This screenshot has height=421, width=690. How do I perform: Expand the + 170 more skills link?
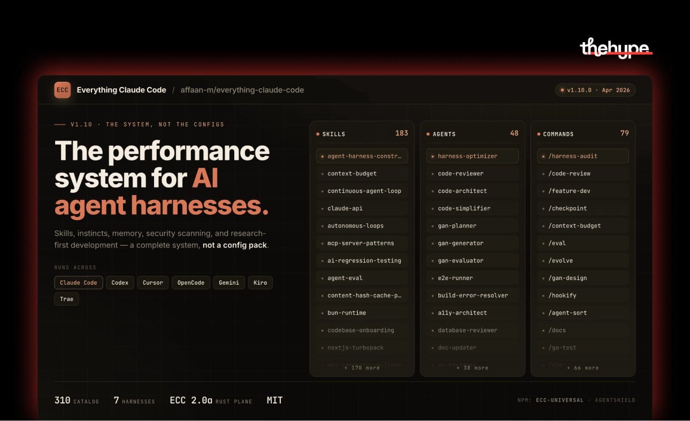click(x=362, y=368)
